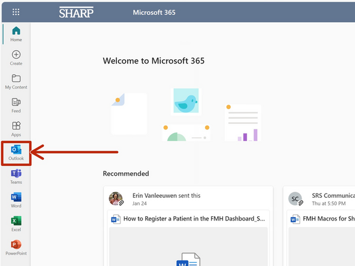Go to Home in the sidebar

16,34
